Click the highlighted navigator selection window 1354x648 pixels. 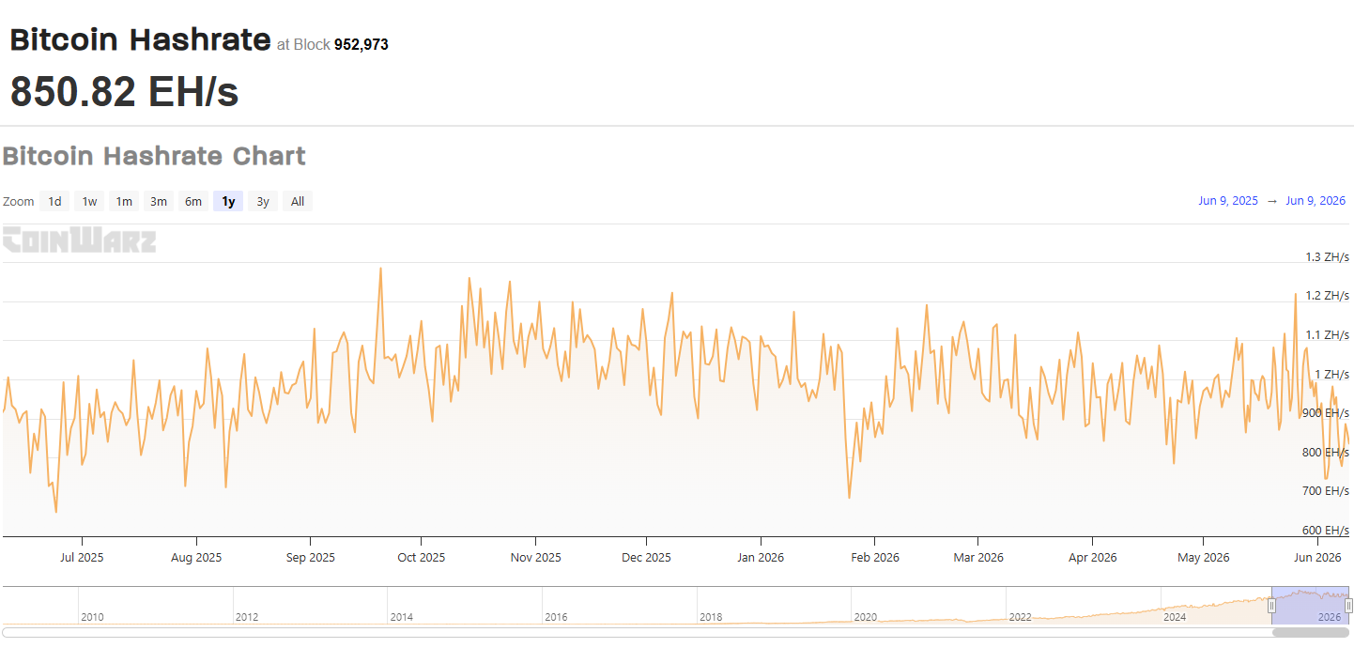pos(1311,606)
